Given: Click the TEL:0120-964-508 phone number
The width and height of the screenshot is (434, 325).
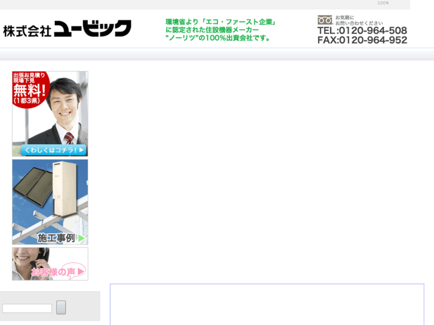Looking at the screenshot, I should pos(362,30).
